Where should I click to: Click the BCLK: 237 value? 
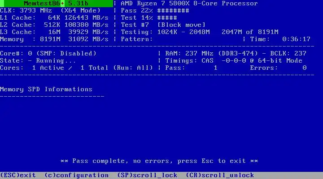coord(288,53)
